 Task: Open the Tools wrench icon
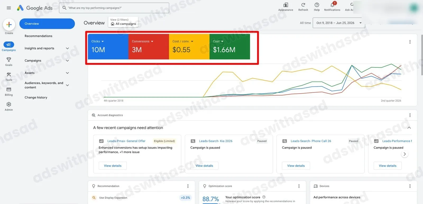coord(9,74)
